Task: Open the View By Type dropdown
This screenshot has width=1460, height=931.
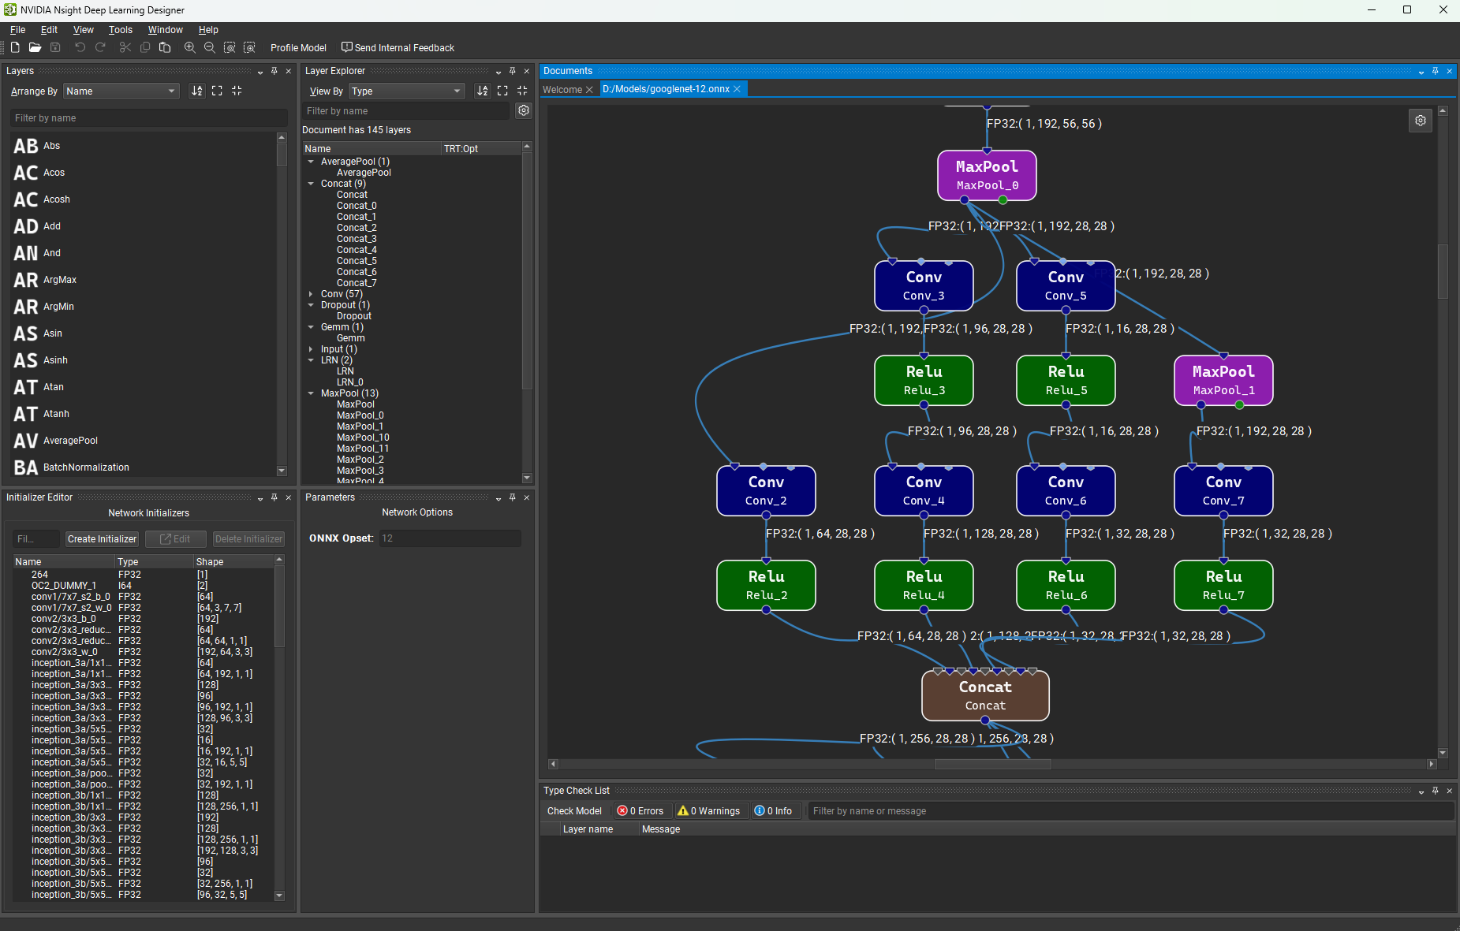Action: [x=405, y=91]
